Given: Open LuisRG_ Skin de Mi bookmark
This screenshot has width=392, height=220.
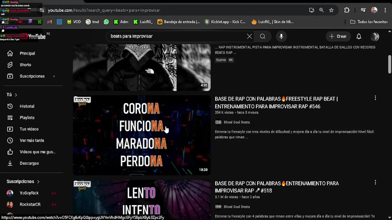Looking at the screenshot, I should pos(272,22).
